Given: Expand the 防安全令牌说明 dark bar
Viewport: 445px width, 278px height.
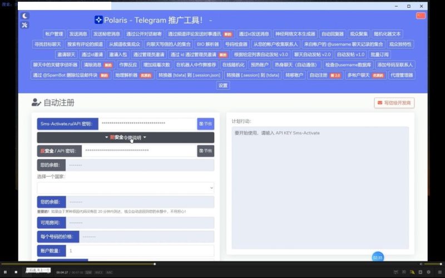Looking at the screenshot, I should [126, 137].
